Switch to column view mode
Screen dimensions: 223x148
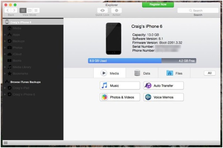point(29,11)
